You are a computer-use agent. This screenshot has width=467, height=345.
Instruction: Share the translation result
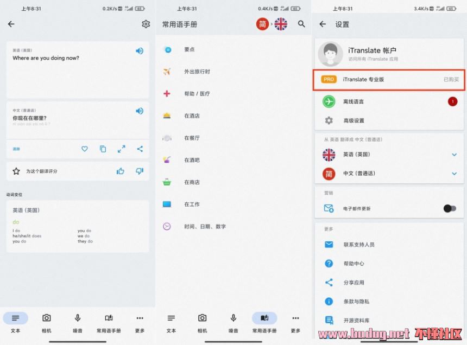click(x=140, y=149)
